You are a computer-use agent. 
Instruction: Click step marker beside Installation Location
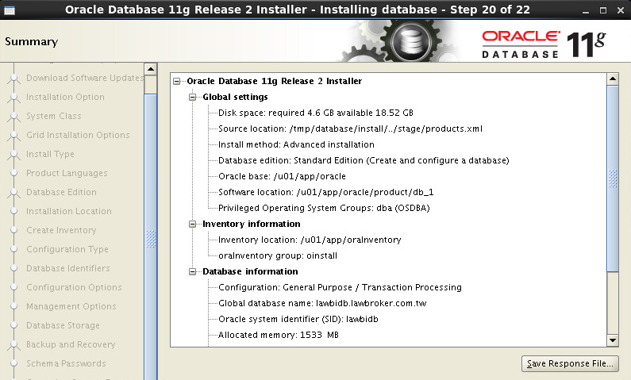click(x=14, y=211)
